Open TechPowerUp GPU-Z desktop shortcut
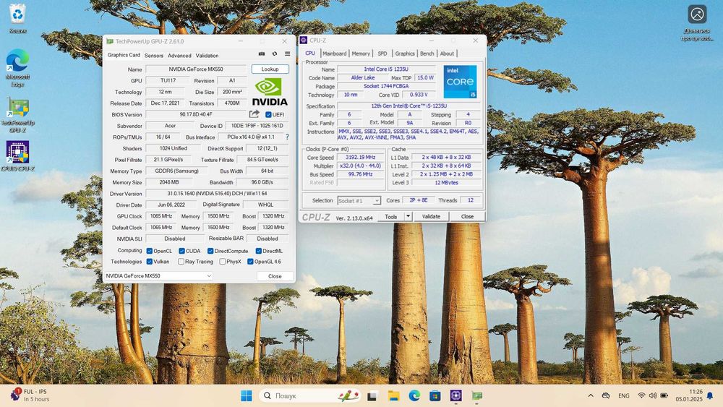Image resolution: width=723 pixels, height=407 pixels. point(17,114)
